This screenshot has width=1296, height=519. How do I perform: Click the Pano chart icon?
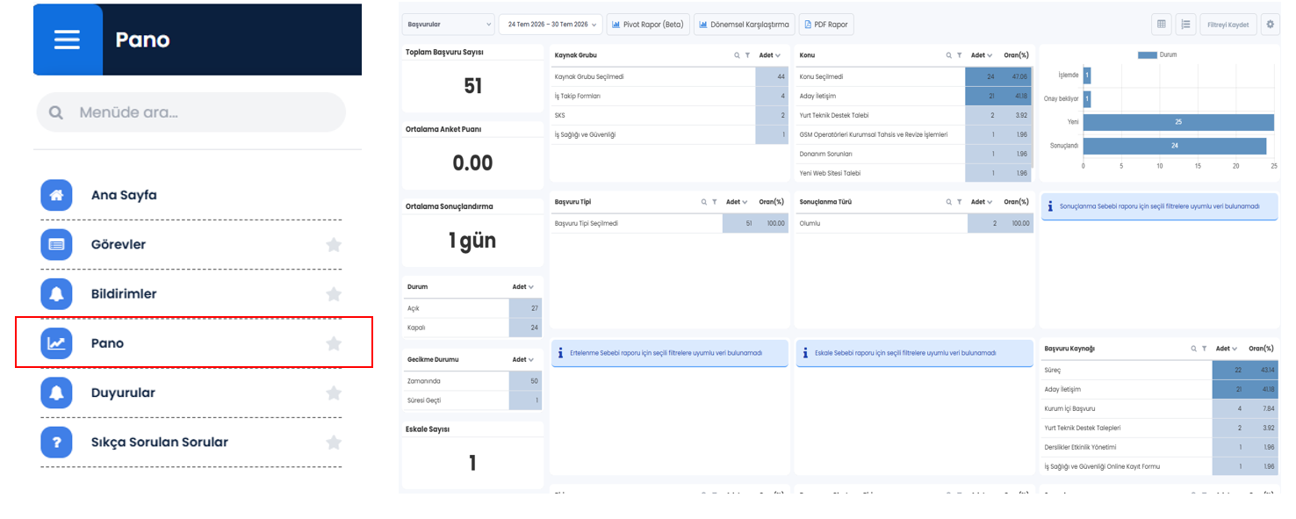coord(56,343)
